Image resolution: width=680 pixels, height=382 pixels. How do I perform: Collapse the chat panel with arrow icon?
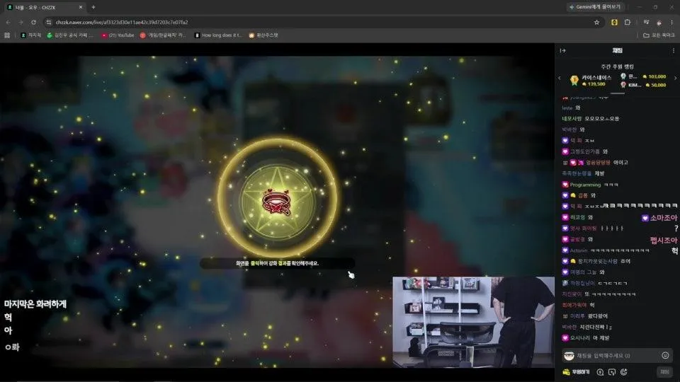pos(563,51)
